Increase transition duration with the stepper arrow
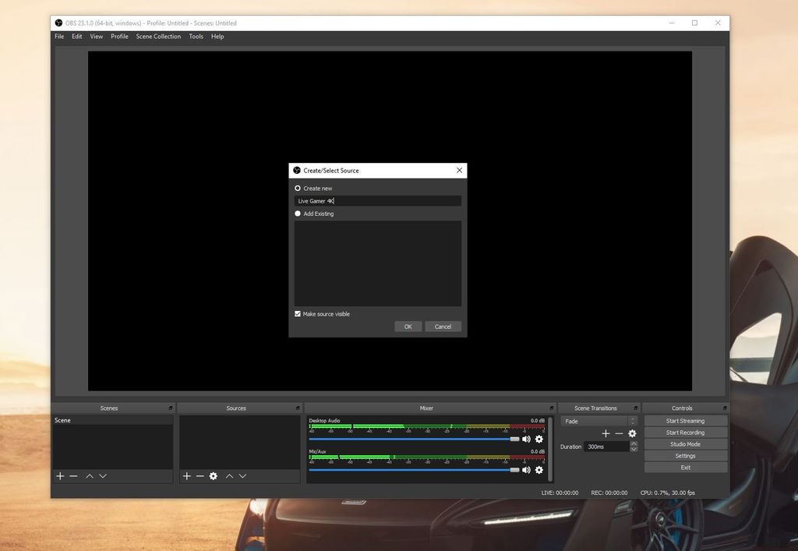This screenshot has width=798, height=551. pos(634,443)
